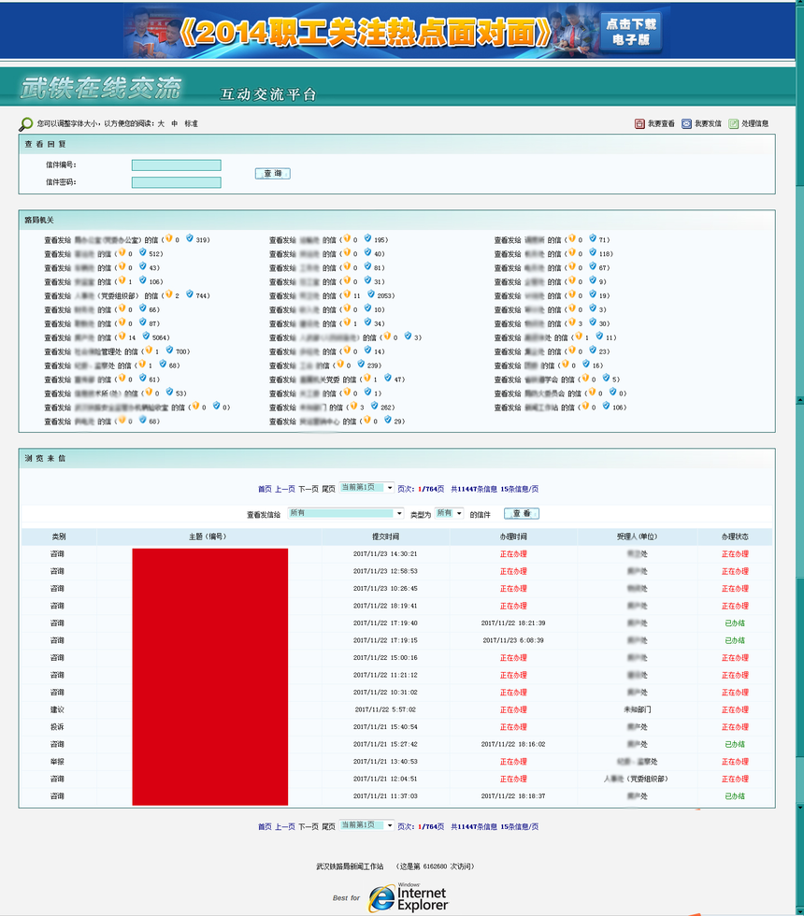This screenshot has height=916, width=804.
Task: Click the 信件编号 input field
Action: tap(176, 165)
